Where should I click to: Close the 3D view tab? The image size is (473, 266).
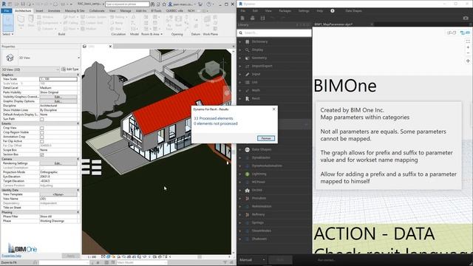click(110, 47)
